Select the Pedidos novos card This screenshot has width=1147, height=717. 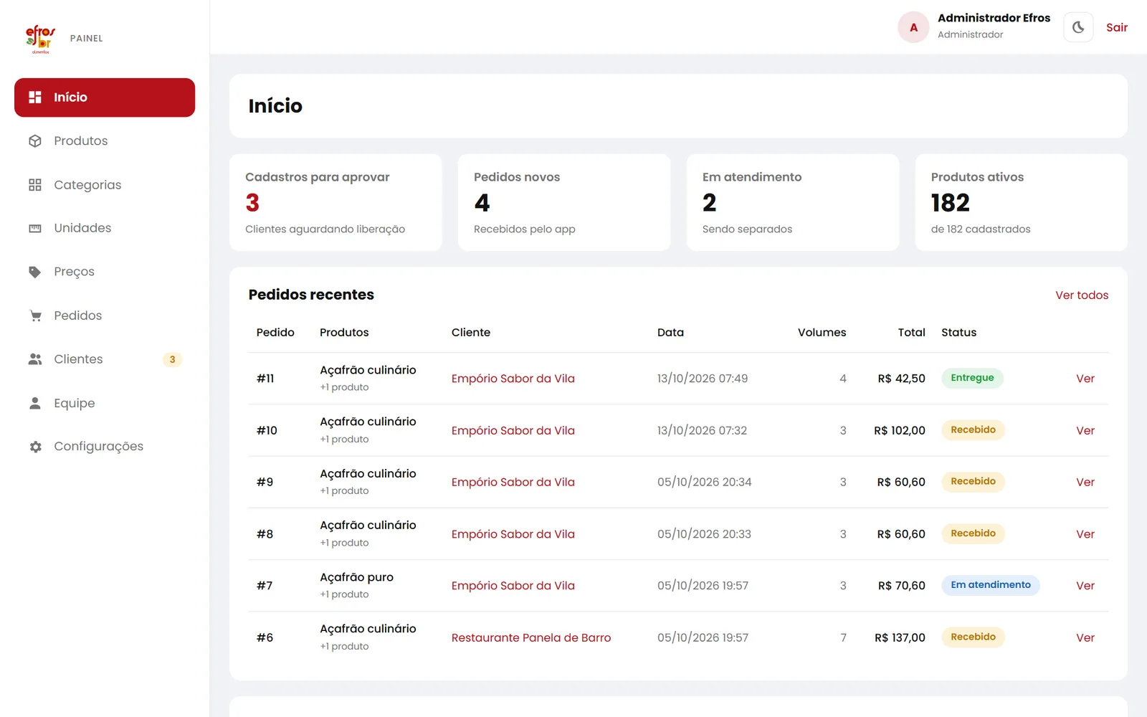coord(564,202)
